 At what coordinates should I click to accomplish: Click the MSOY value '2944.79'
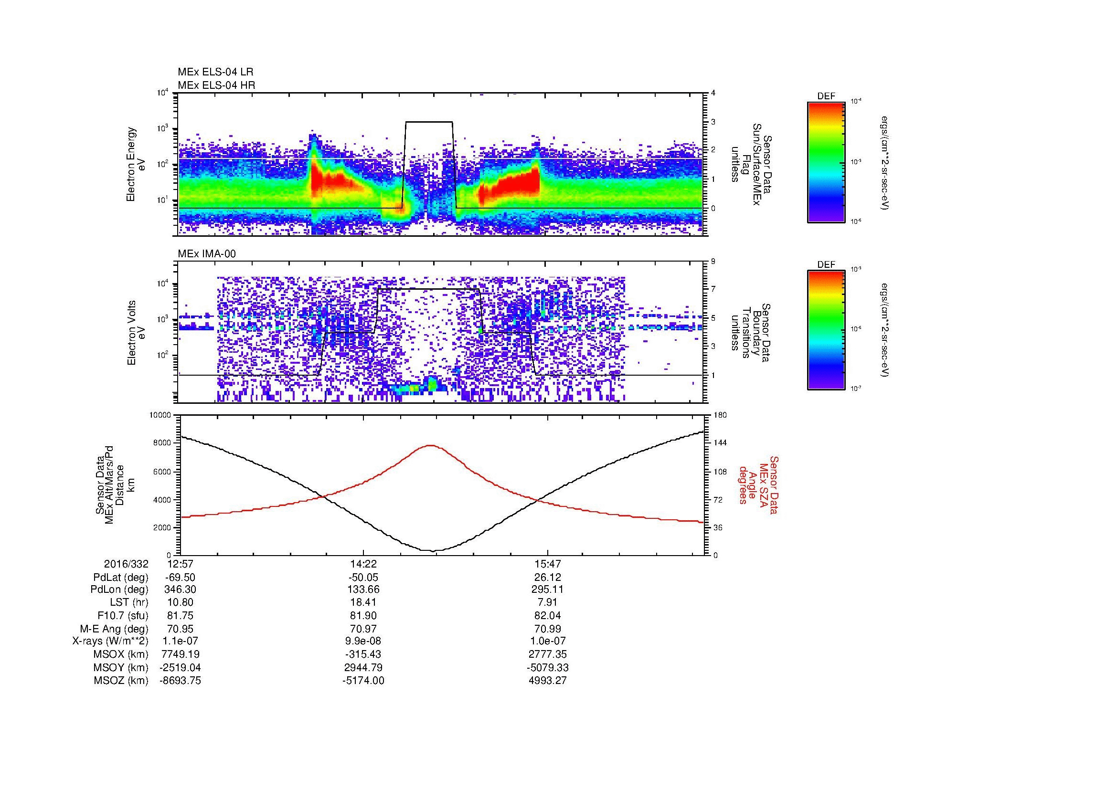pyautogui.click(x=363, y=667)
